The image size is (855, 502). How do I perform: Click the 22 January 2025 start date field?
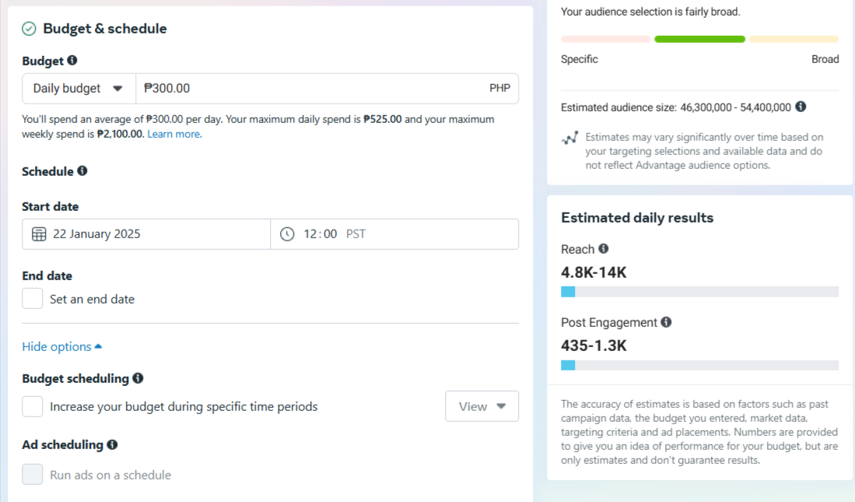point(156,234)
